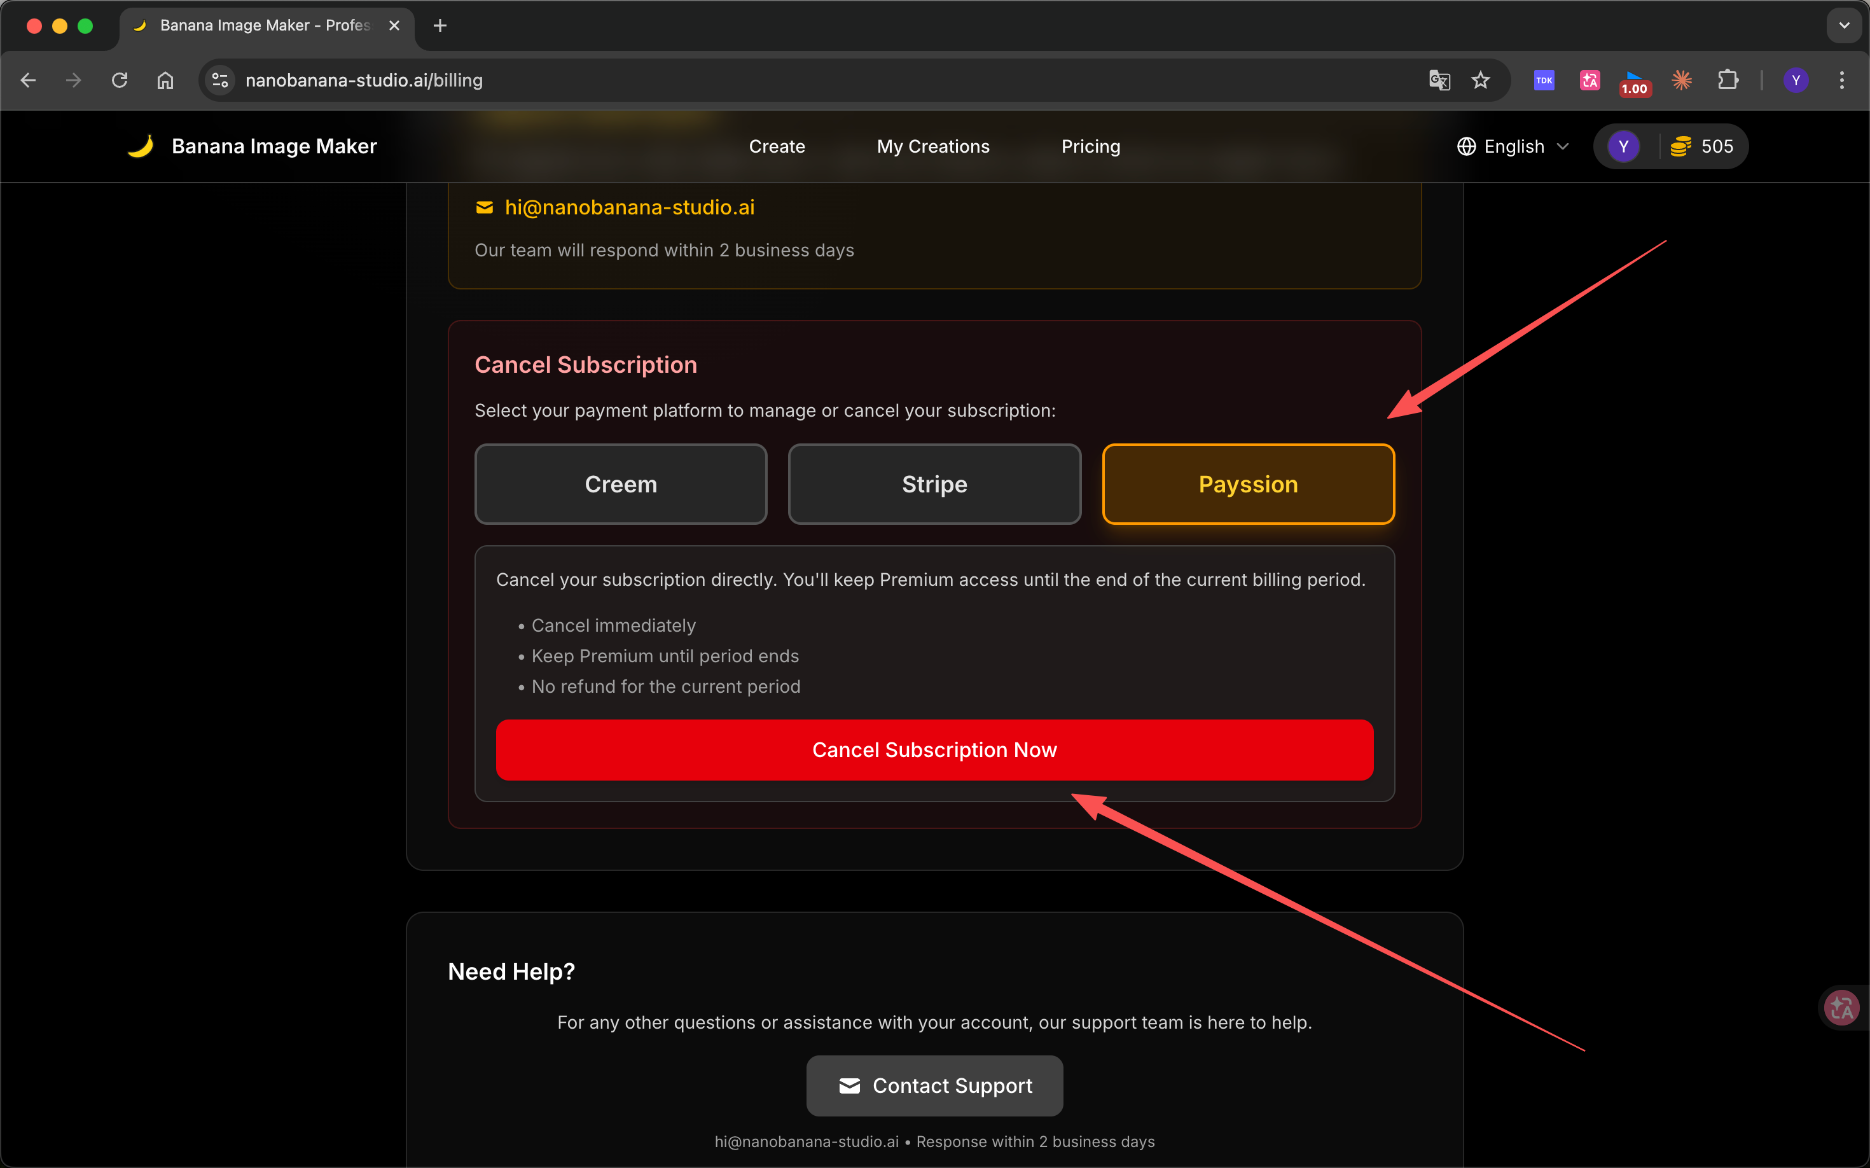This screenshot has height=1168, width=1870.
Task: View the 505 credits balance
Action: (1717, 146)
